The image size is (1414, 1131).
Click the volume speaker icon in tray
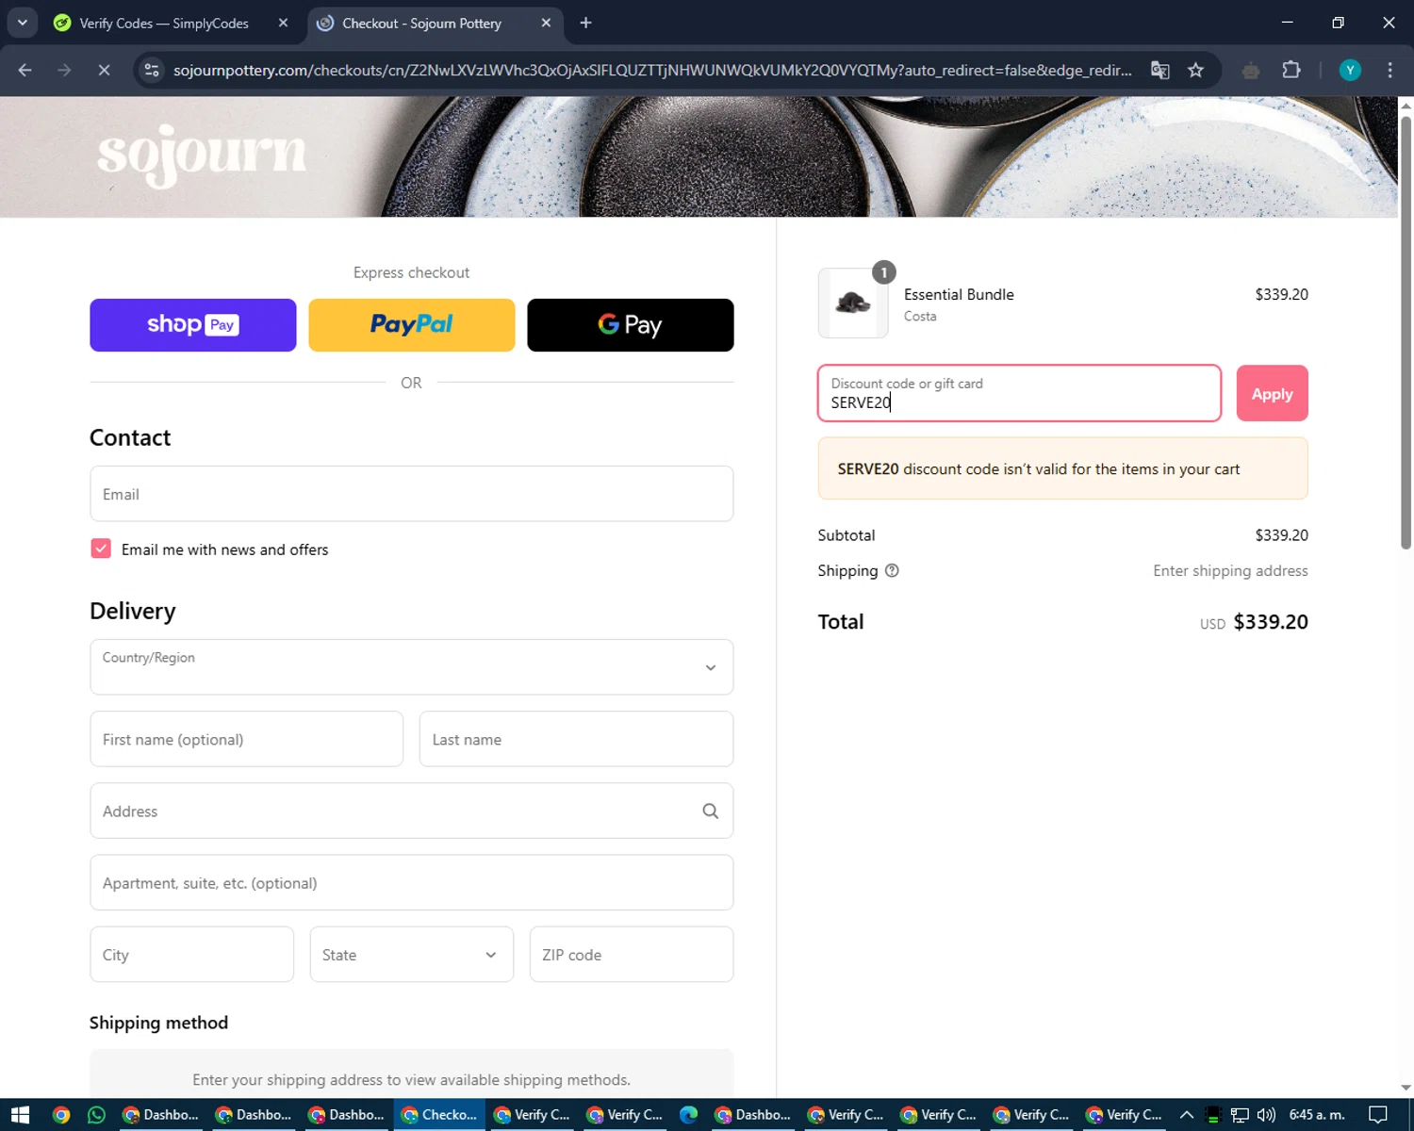click(x=1266, y=1115)
